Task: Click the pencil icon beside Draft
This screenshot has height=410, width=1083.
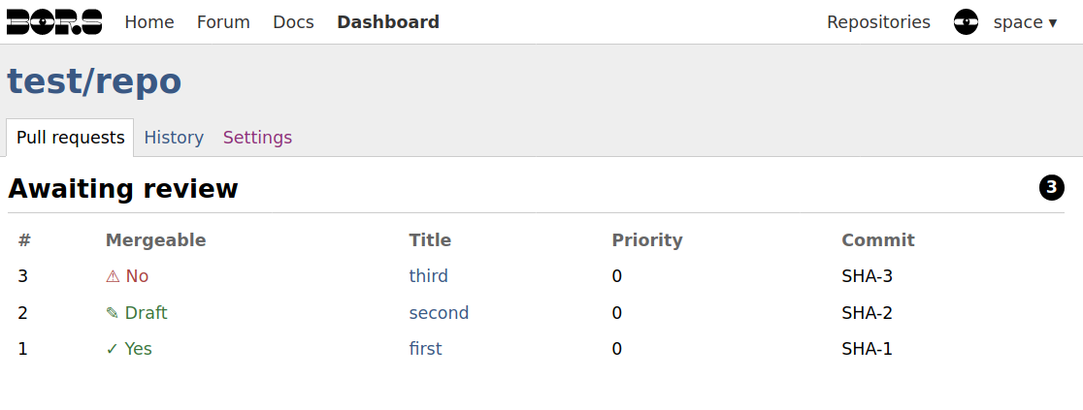Action: (x=113, y=313)
